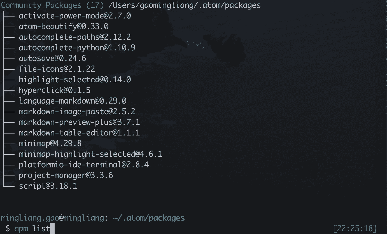Click the highlight-selected@0.14.0 package
The image size is (387, 234).
[x=75, y=79]
